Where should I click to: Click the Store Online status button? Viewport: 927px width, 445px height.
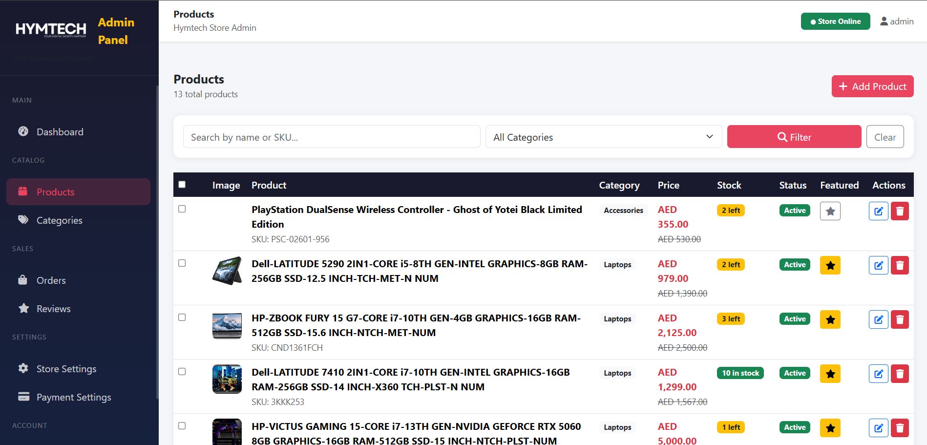point(835,21)
